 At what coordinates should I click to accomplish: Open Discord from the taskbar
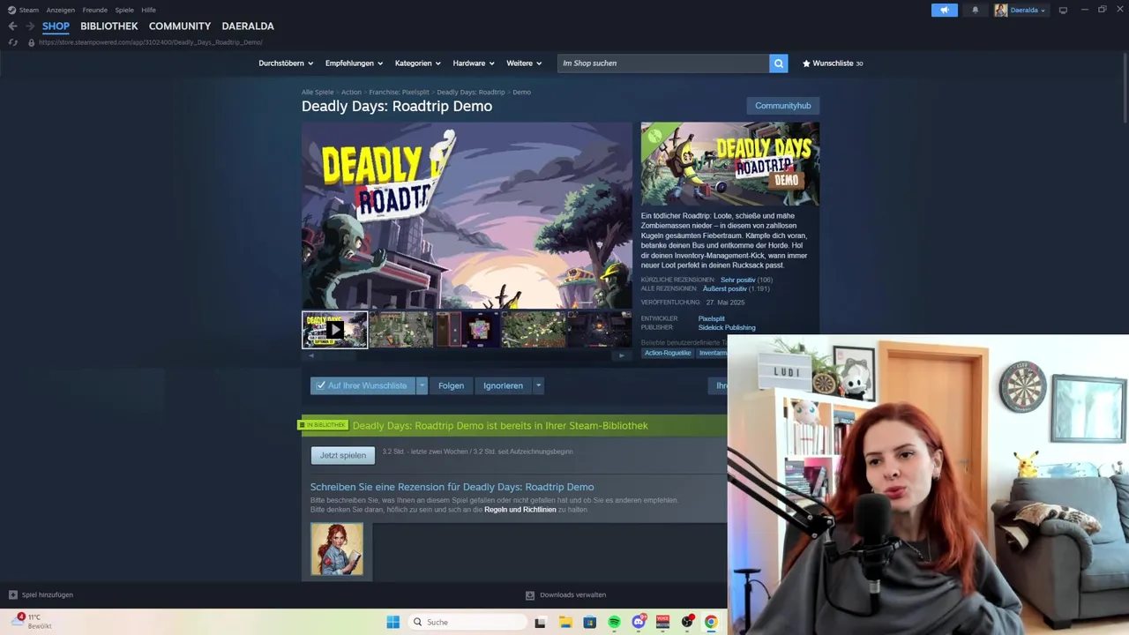639,622
